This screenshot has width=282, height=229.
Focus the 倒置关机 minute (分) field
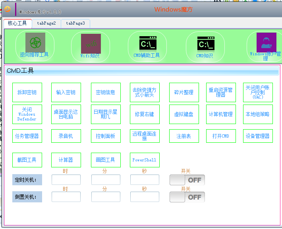pyautogui.click(x=106, y=197)
